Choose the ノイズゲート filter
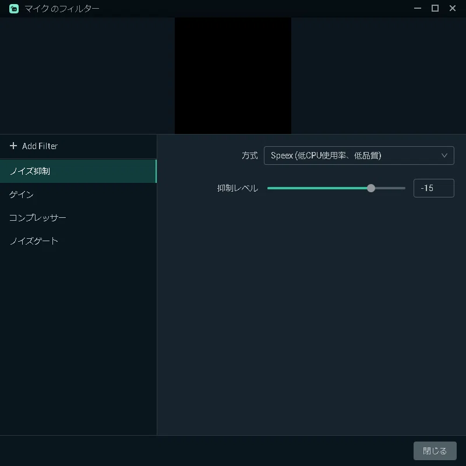 [78, 241]
